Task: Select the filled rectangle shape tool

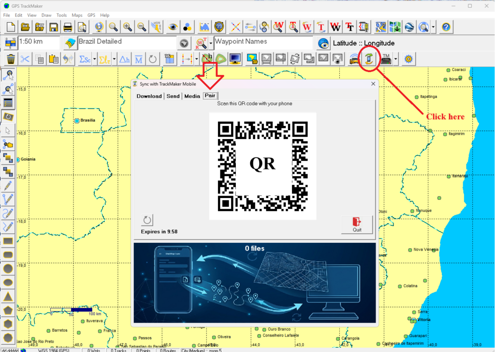Action: 8,241
